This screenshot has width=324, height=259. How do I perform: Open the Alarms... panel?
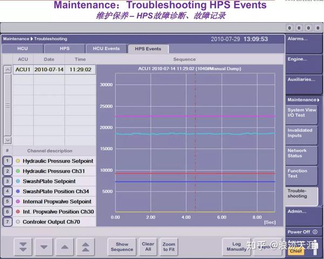pos(303,44)
